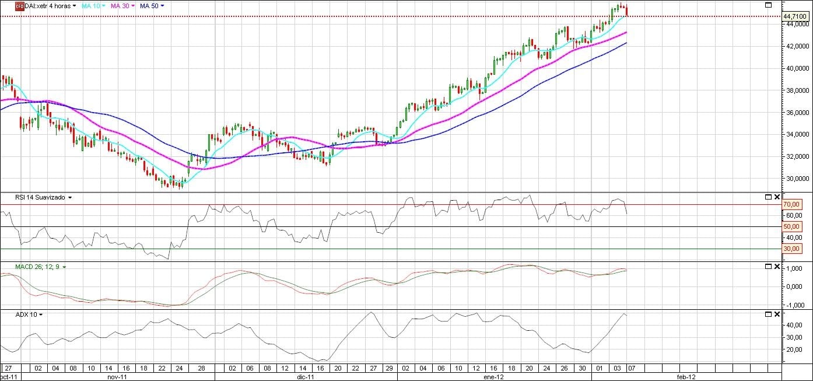Image resolution: width=813 pixels, height=381 pixels.
Task: Click the current price label 44,7100
Action: 796,16
